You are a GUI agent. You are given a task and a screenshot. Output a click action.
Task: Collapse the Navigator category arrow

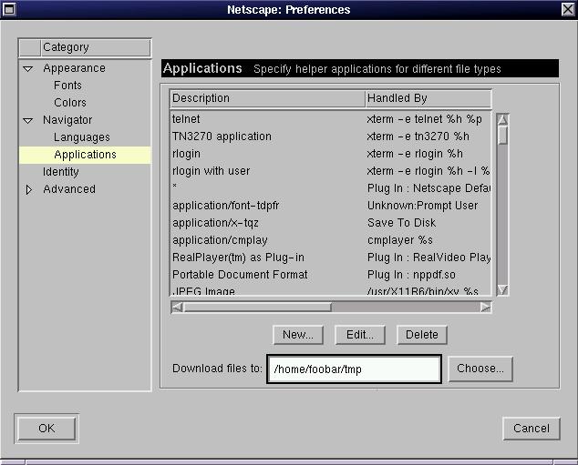[28, 121]
